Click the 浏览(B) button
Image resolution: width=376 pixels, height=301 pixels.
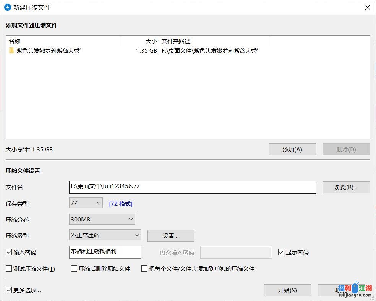pyautogui.click(x=346, y=187)
